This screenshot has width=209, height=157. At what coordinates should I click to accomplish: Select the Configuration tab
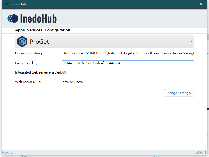point(57,30)
